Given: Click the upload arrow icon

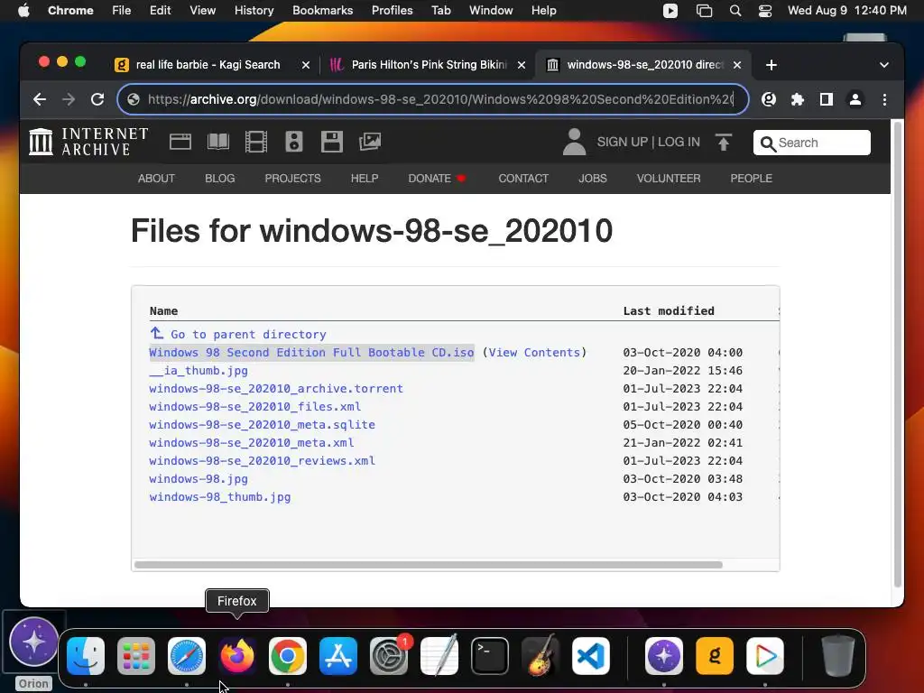Looking at the screenshot, I should point(724,142).
